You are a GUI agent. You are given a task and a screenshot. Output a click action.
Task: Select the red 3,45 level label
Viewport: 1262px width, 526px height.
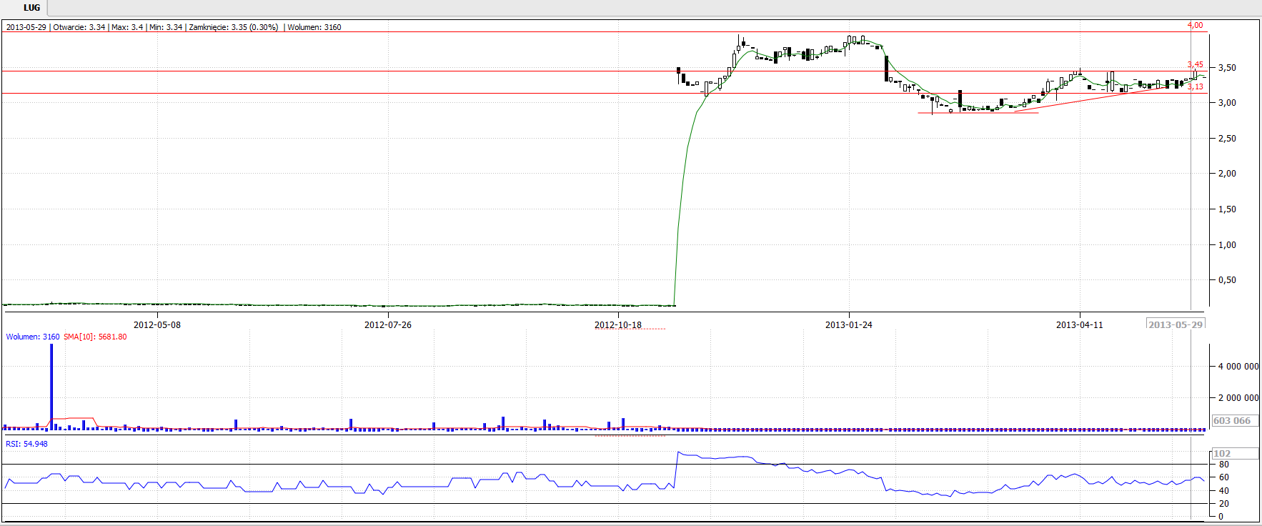[1195, 64]
